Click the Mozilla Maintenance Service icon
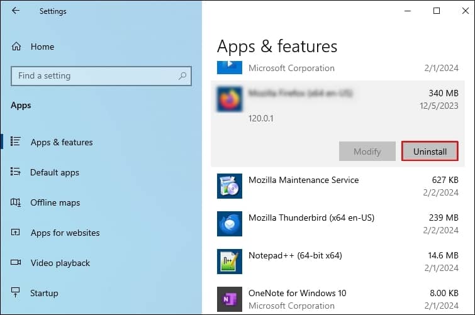This screenshot has height=315, width=475. click(x=230, y=186)
